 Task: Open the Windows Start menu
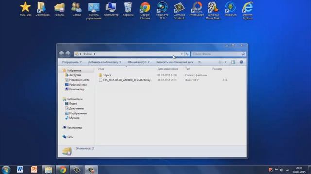coord(6,170)
